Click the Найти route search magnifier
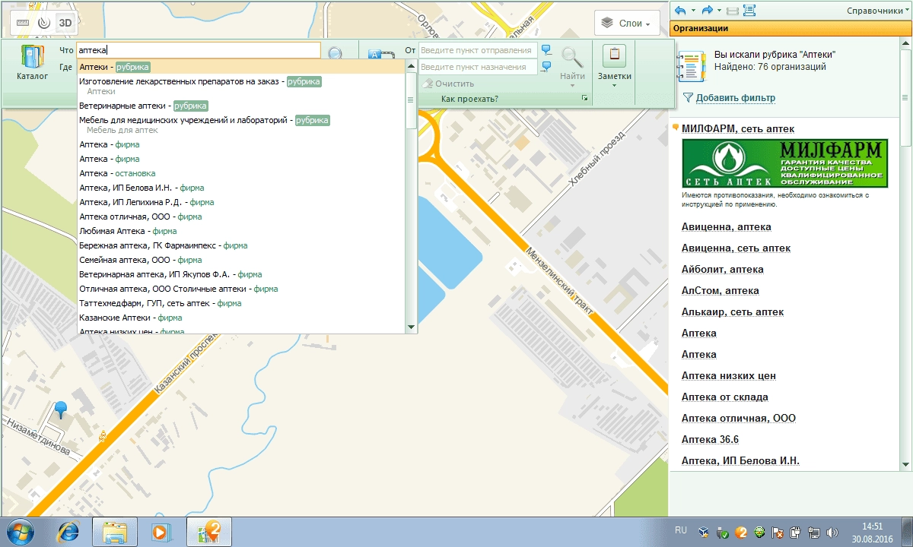The width and height of the screenshot is (913, 547). [x=572, y=56]
